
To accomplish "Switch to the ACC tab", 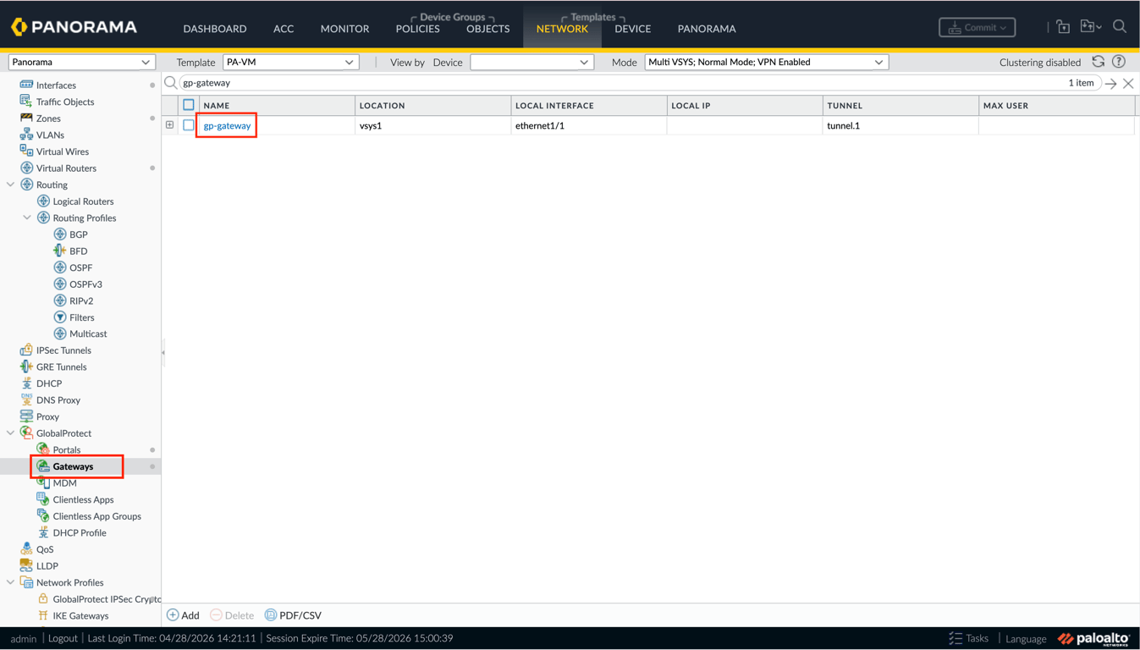I will coord(284,29).
